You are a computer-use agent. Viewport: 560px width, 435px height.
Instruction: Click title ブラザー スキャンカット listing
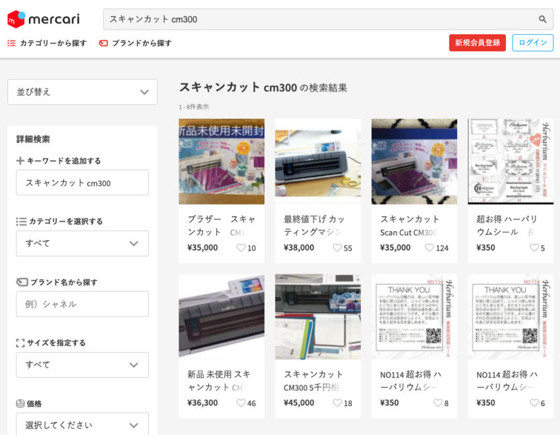click(221, 226)
